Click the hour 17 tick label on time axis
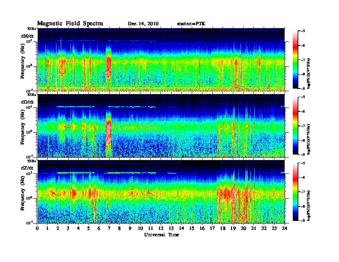 coord(212,229)
